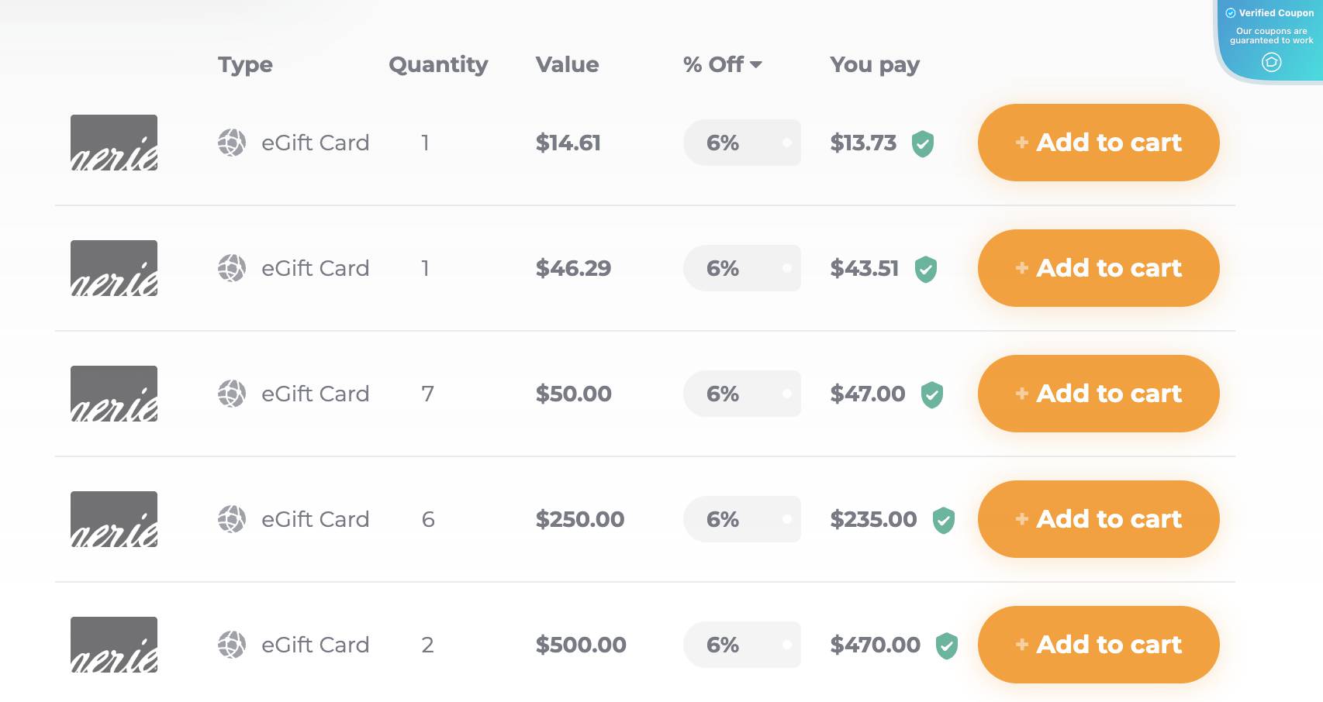Click the slider dot on the $46.29 row's 6% pill
The width and height of the screenshot is (1323, 702).
pyautogui.click(x=786, y=268)
